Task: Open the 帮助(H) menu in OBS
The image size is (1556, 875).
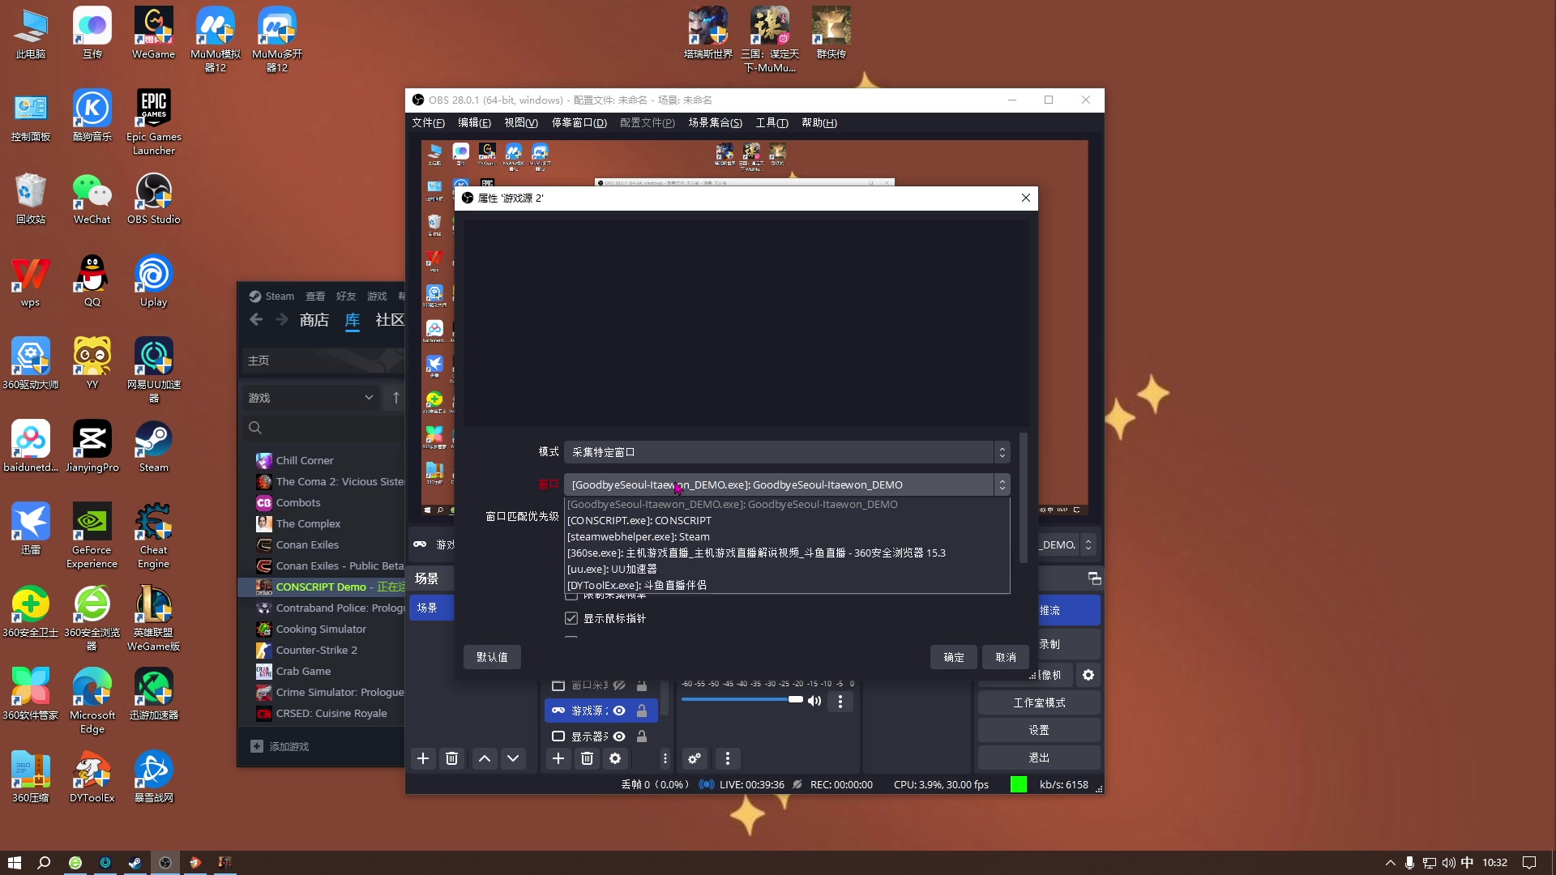Action: 819,123
